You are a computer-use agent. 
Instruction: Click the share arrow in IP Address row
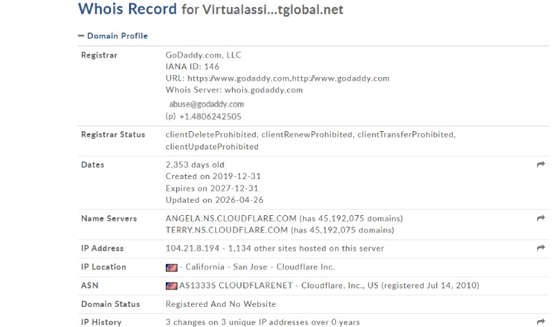540,248
